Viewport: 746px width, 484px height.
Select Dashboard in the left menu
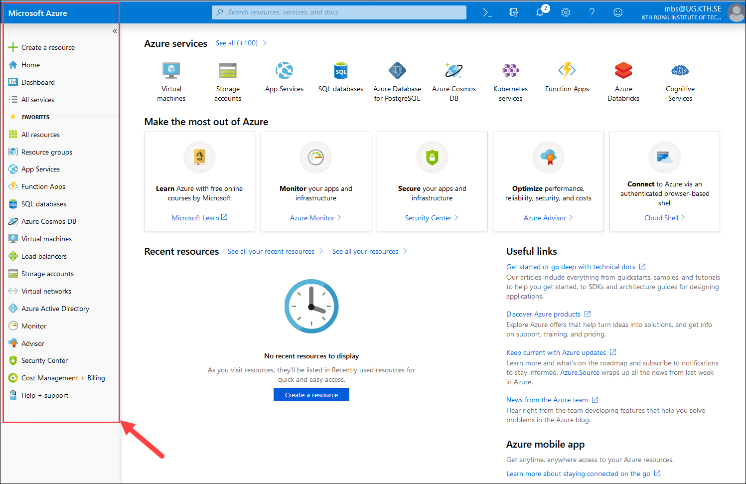pos(38,82)
